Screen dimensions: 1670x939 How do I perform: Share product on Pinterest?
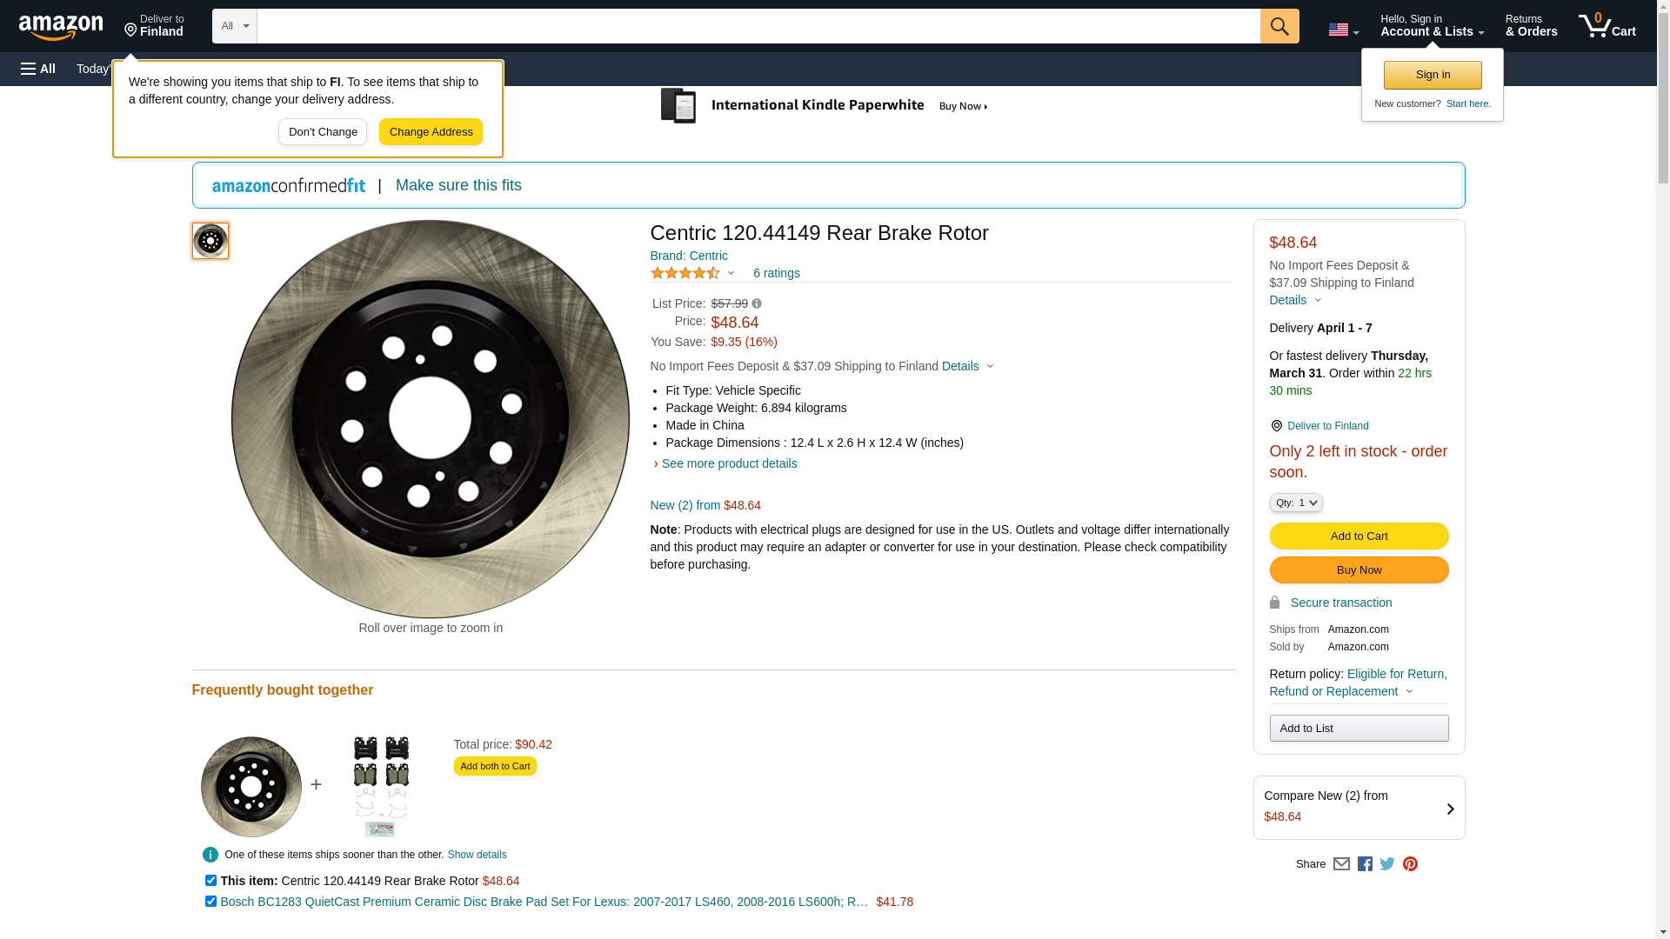click(1410, 864)
